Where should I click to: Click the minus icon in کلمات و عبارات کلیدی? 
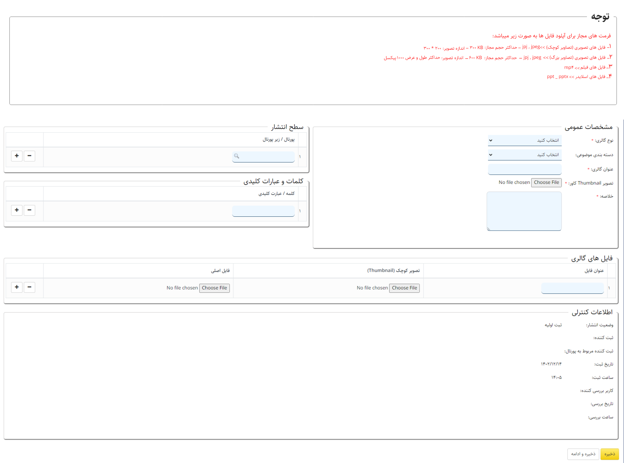point(29,210)
